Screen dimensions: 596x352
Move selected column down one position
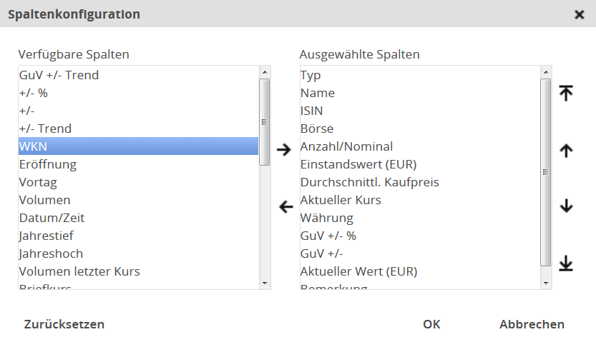(566, 206)
